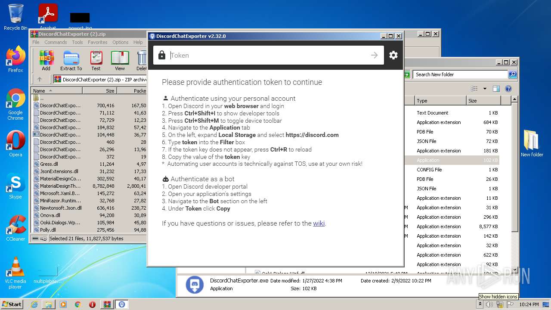
Task: Click WinRAR Delete icon
Action: click(142, 60)
